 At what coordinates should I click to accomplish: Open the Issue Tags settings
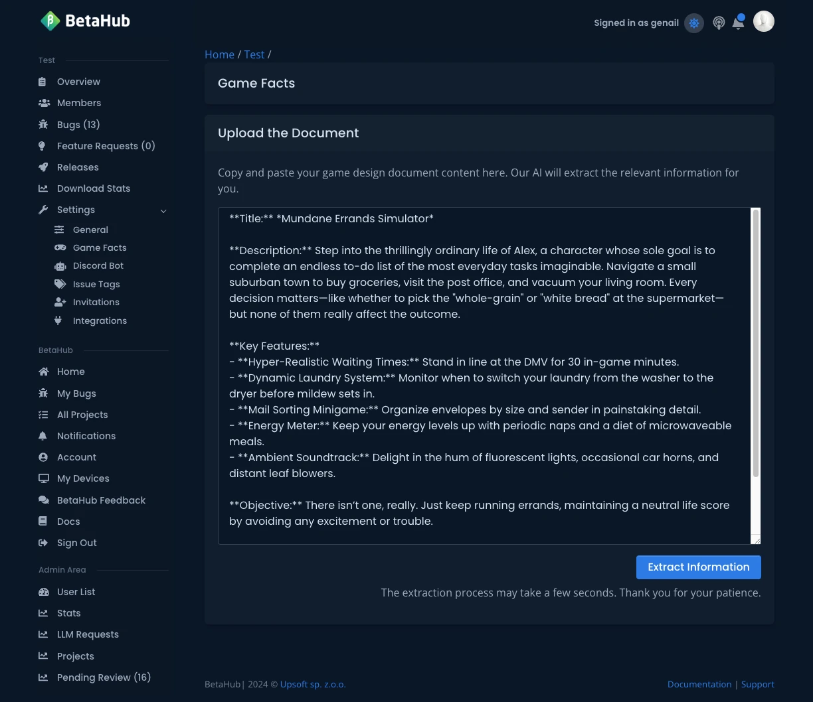tap(96, 284)
